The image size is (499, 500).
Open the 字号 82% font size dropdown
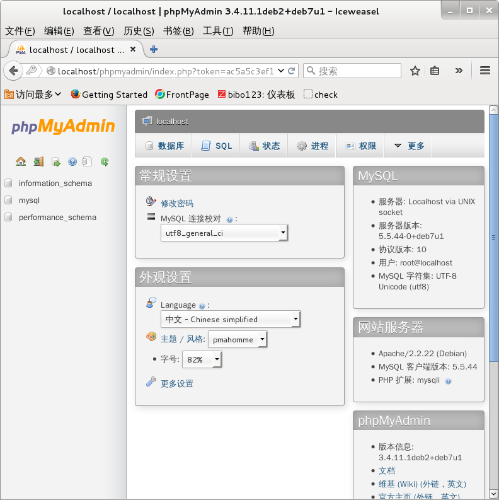coord(202,359)
